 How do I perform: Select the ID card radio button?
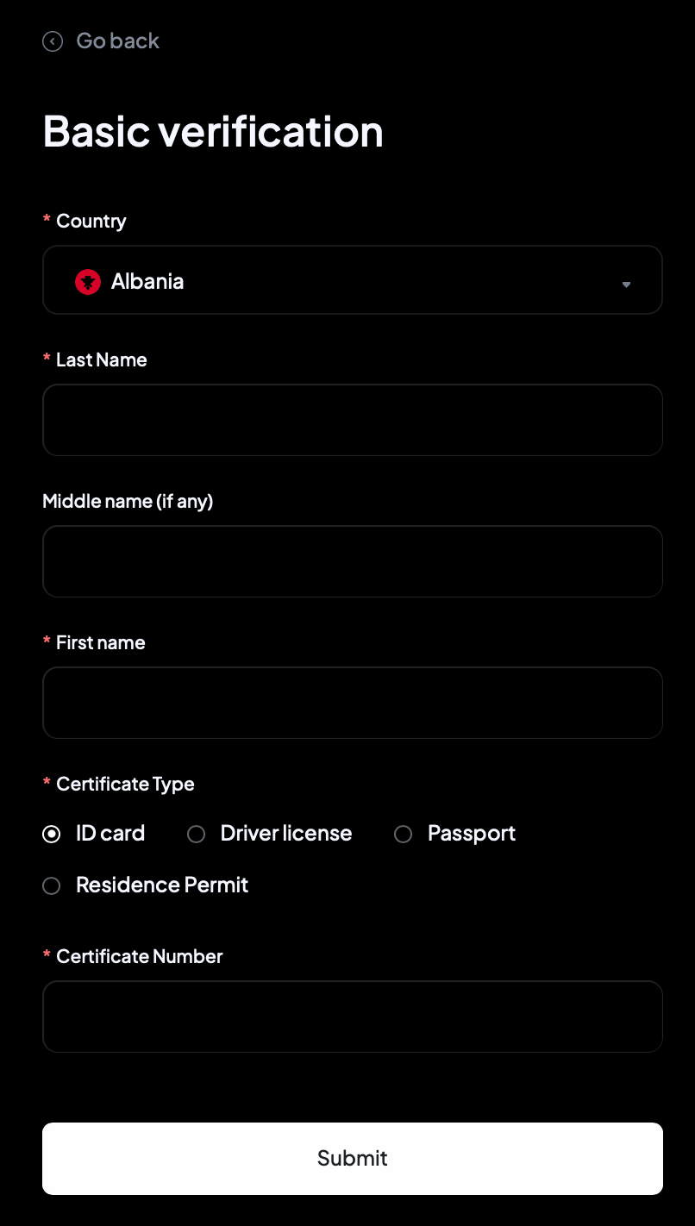(52, 834)
